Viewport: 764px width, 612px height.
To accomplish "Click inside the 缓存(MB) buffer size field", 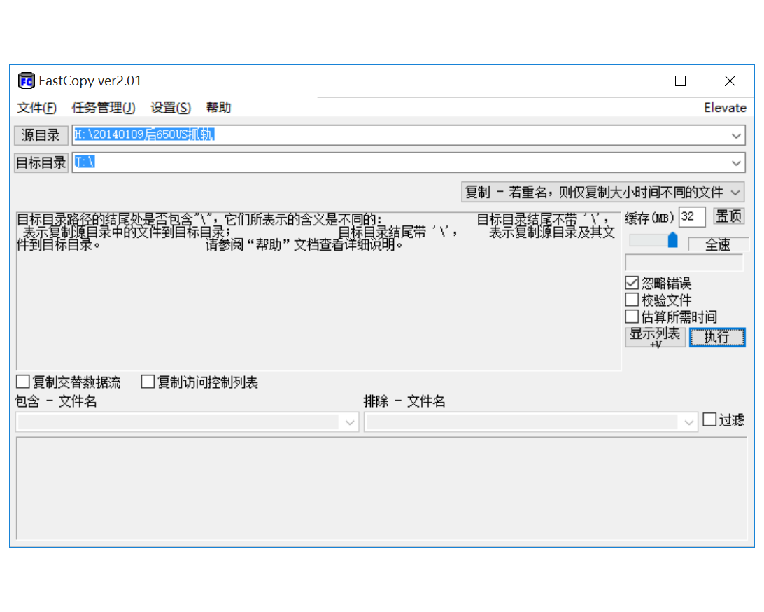I will coord(691,216).
